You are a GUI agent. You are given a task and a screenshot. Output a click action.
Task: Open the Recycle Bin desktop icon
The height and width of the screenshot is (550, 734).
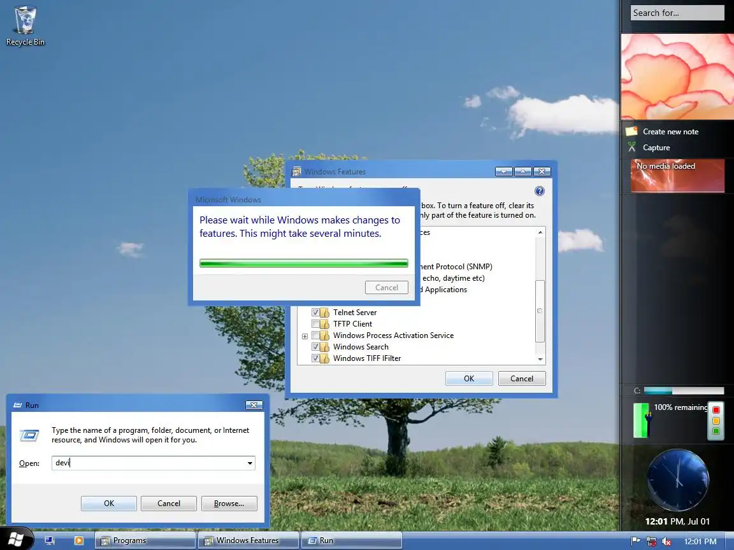25,25
